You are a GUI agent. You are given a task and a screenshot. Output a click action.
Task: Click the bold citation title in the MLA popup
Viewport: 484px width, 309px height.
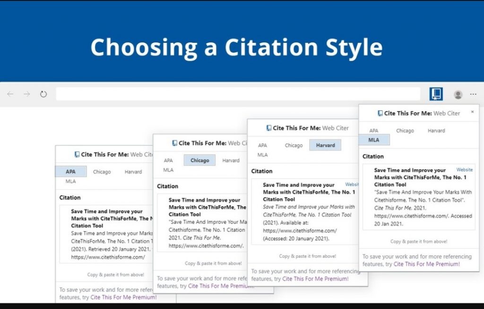pyautogui.click(x=420, y=177)
